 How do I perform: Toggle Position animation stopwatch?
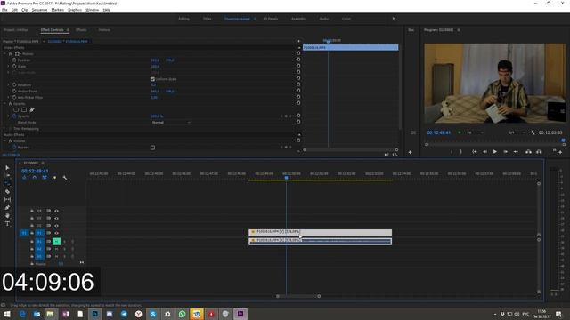14,60
